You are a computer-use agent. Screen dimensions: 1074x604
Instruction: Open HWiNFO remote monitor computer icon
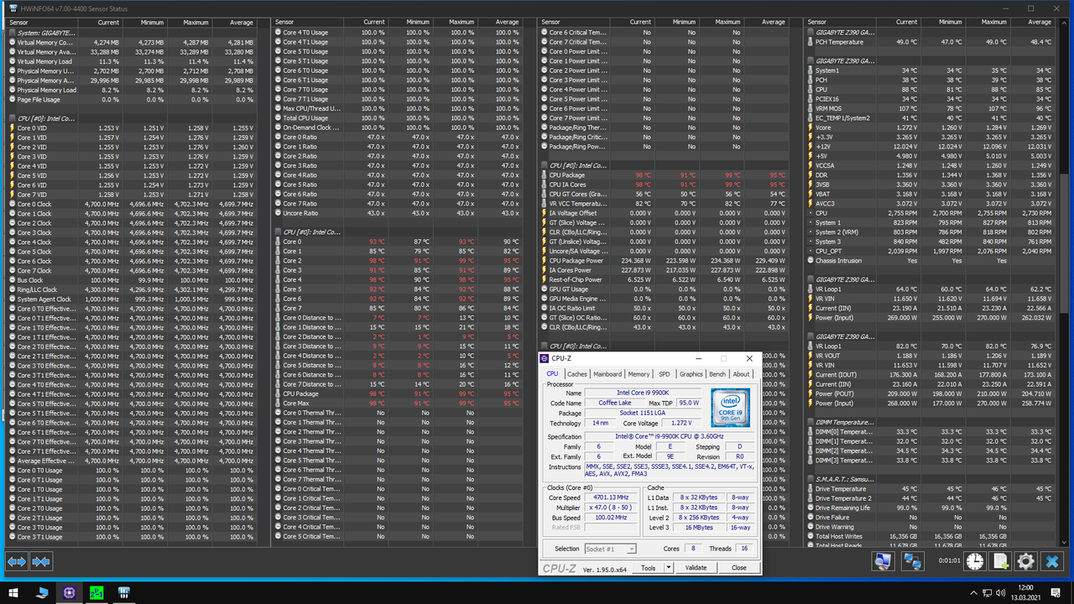882,561
